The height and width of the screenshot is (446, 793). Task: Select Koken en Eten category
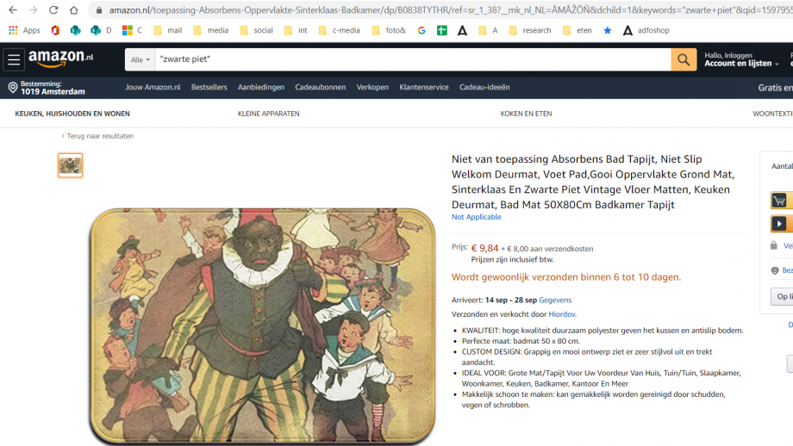(x=526, y=114)
